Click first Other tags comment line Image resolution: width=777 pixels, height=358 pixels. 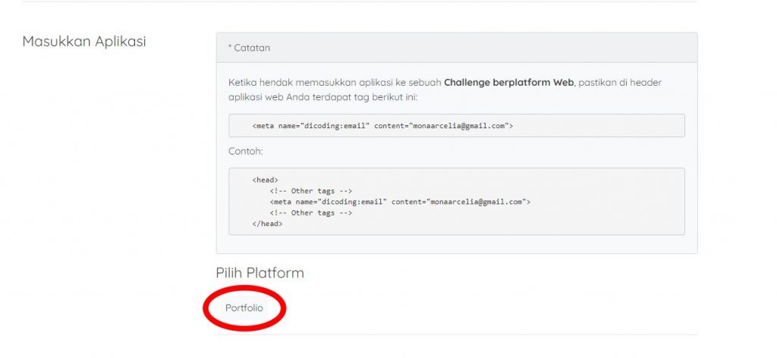click(x=310, y=191)
